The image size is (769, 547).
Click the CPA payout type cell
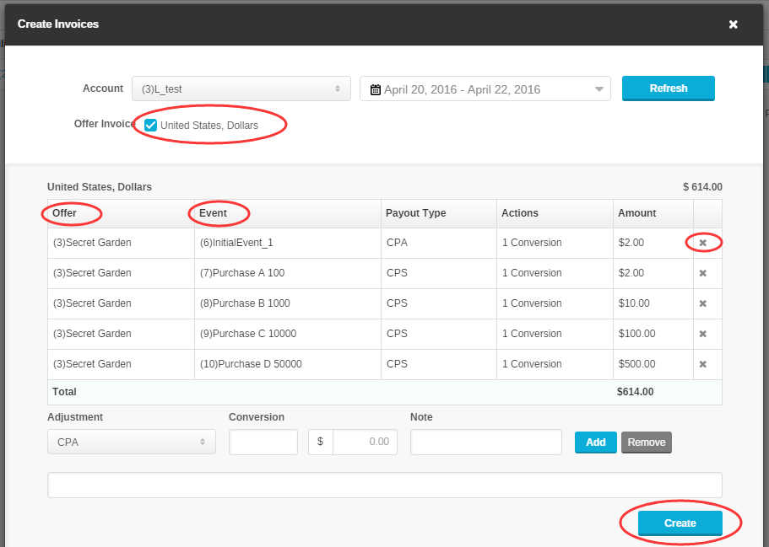tap(439, 243)
